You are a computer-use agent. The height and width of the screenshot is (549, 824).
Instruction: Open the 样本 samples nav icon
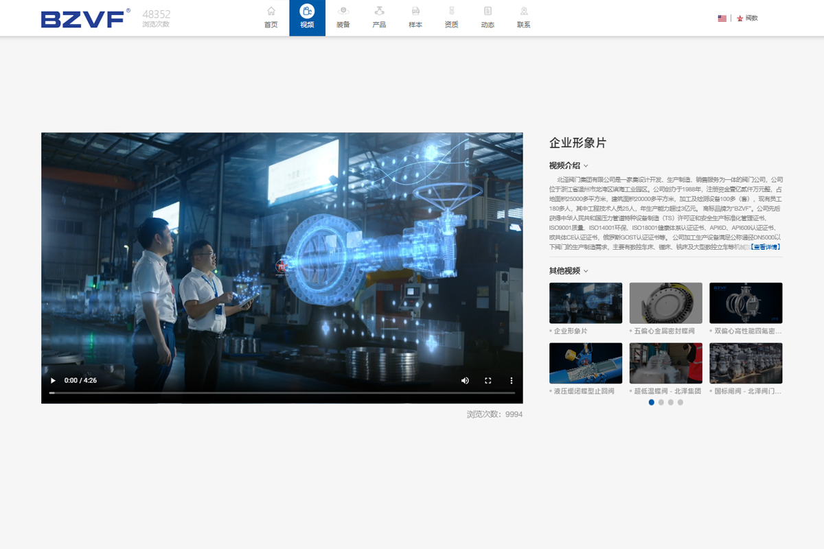coord(415,12)
